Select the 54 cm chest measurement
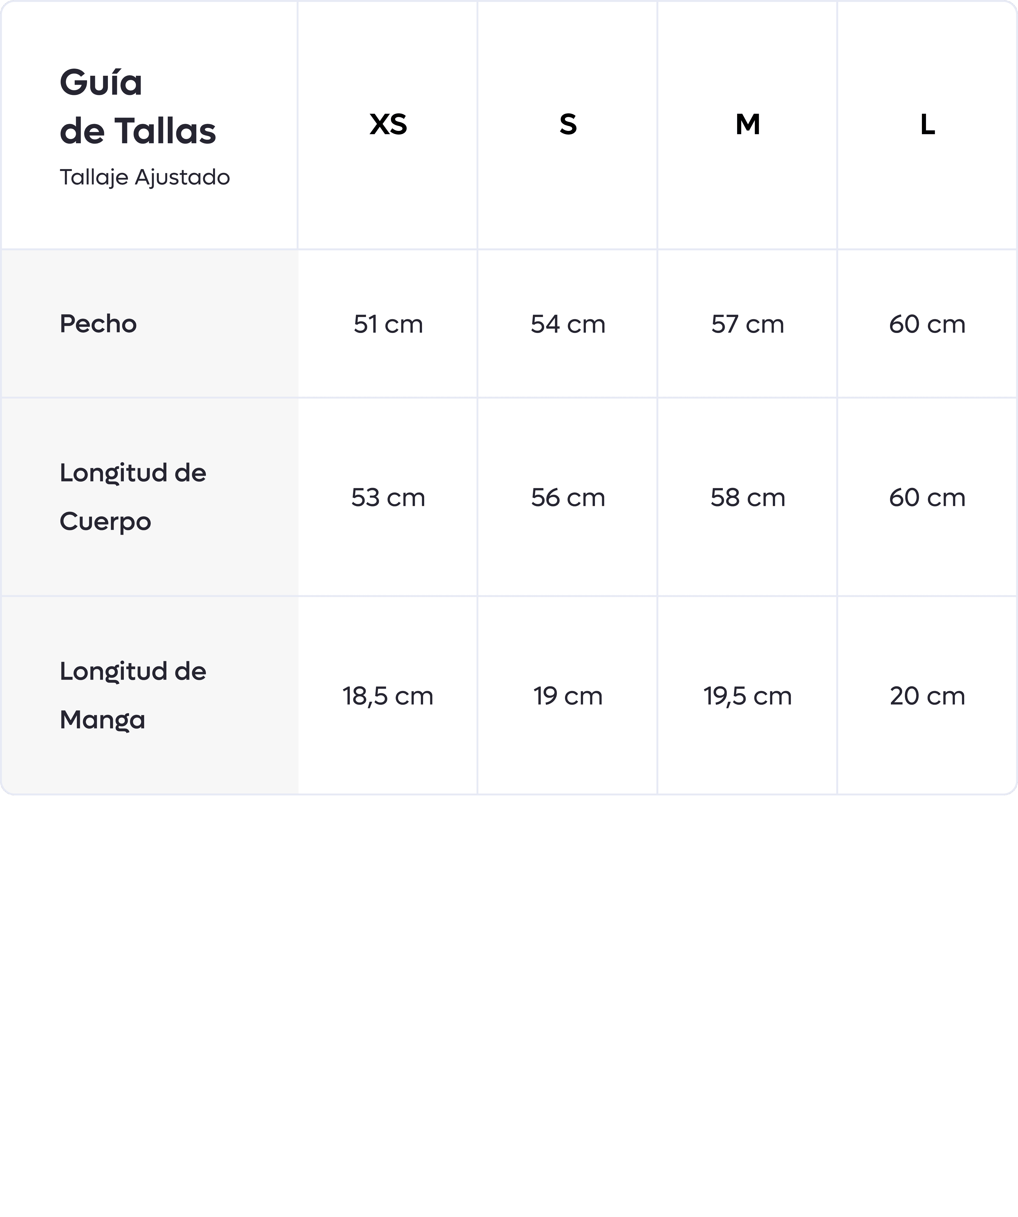1018x1217 pixels. point(567,324)
